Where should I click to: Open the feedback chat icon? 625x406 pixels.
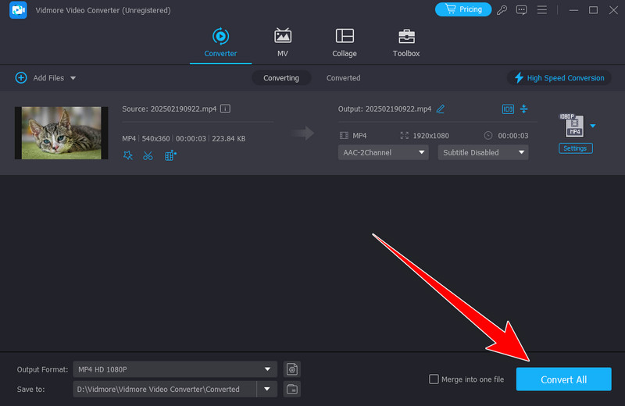coord(522,10)
